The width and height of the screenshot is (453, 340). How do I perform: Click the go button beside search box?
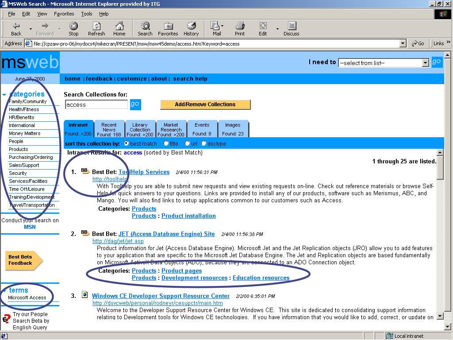[135, 104]
